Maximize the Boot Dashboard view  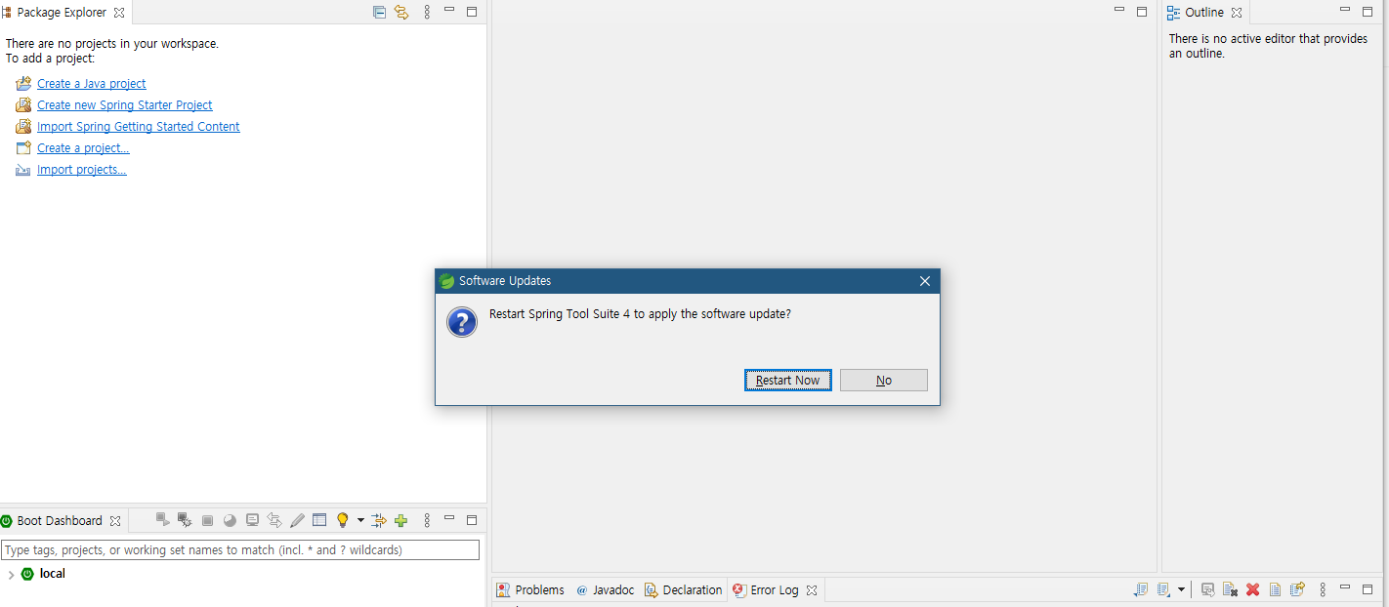(472, 520)
